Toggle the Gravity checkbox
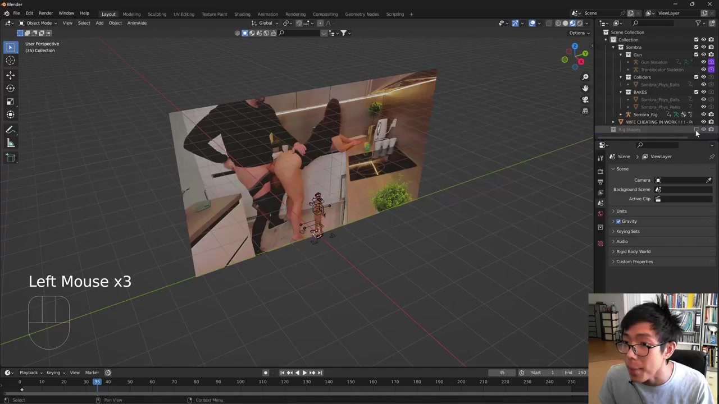 click(618, 221)
